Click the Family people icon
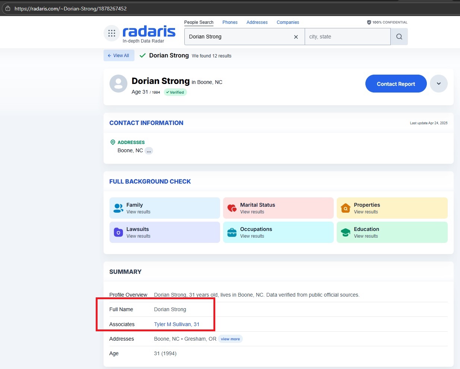The height and width of the screenshot is (369, 460). pyautogui.click(x=118, y=208)
